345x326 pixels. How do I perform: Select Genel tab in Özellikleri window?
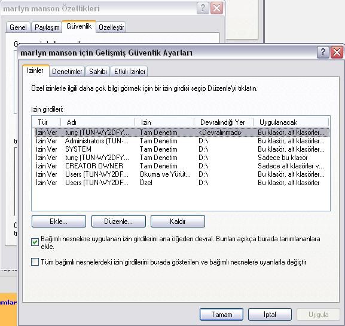[18, 27]
